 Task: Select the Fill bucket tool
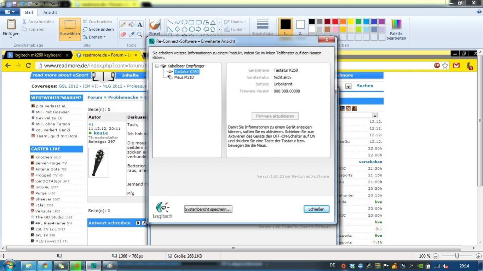tap(131, 24)
